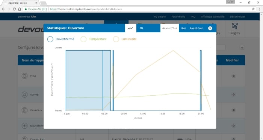Bookmark this page with star icon
The height and width of the screenshot is (140, 263).
click(253, 9)
